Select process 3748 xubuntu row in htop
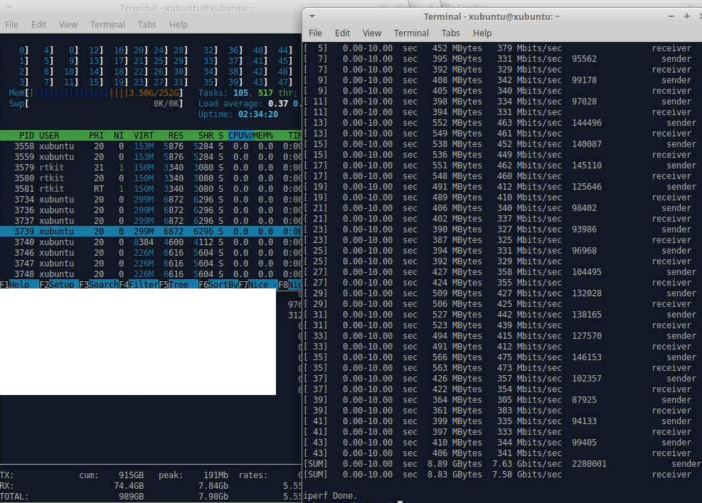The width and height of the screenshot is (702, 503). click(151, 274)
